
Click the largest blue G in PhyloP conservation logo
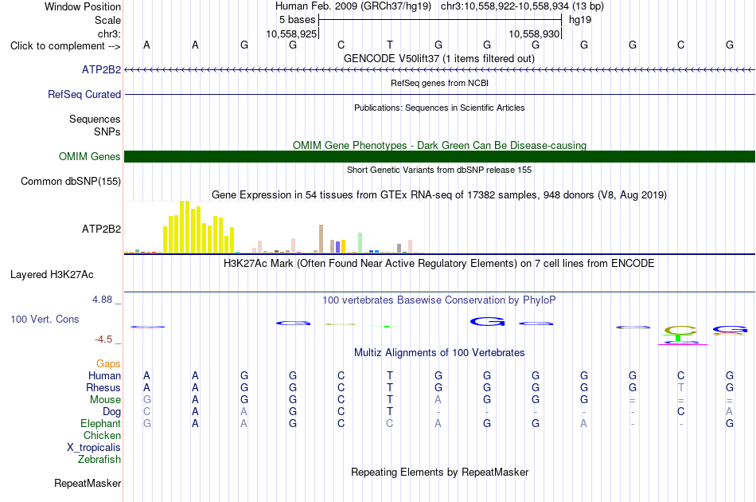pyautogui.click(x=488, y=321)
